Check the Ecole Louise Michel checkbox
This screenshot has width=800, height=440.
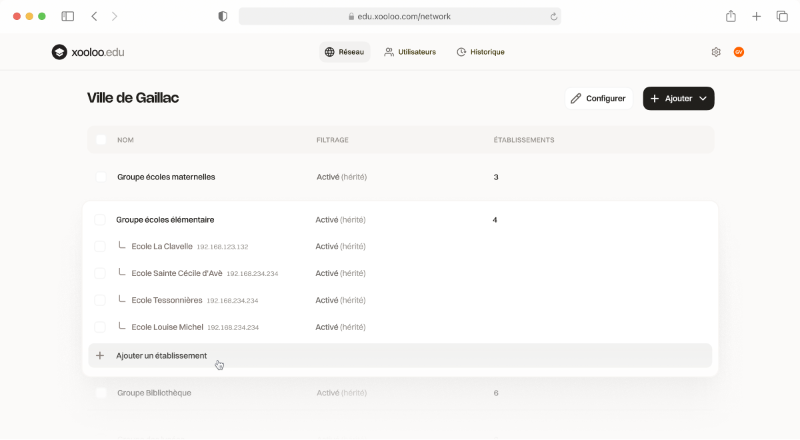click(x=100, y=327)
